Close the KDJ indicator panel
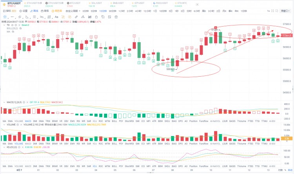294x174 pixels. pyautogui.click(x=23, y=147)
